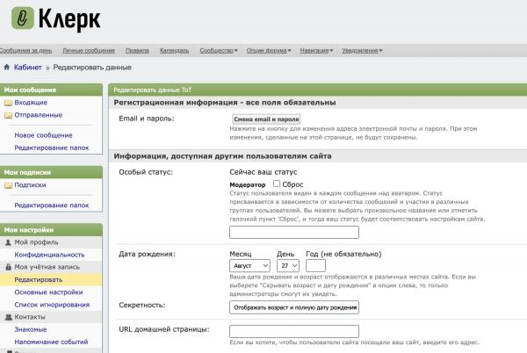Open Правила menu item

137,50
